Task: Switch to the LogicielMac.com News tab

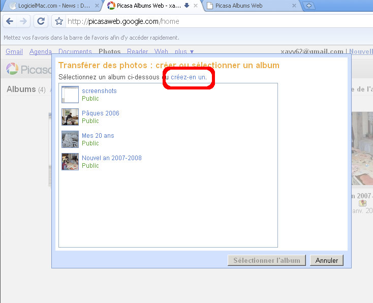Action: pos(52,6)
